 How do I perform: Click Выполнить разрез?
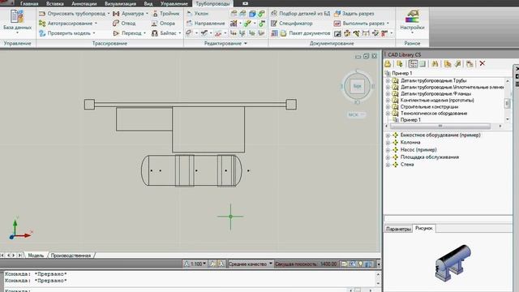(359, 24)
